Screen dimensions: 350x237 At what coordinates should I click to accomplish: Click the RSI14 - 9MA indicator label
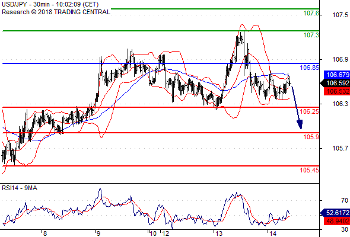coord(20,188)
